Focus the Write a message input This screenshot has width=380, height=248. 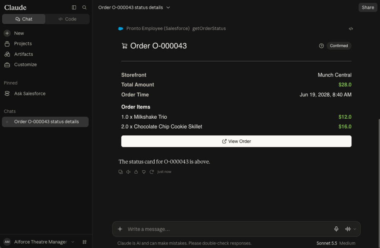coord(228,229)
